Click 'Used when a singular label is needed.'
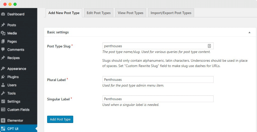The image size is (257, 132). pos(131,105)
